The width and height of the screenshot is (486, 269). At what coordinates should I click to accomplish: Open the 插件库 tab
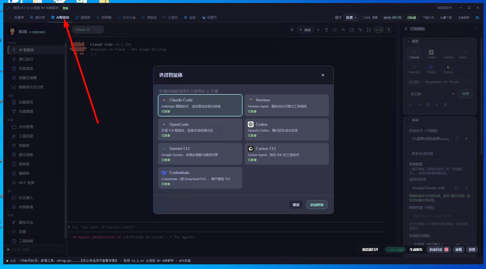38,17
